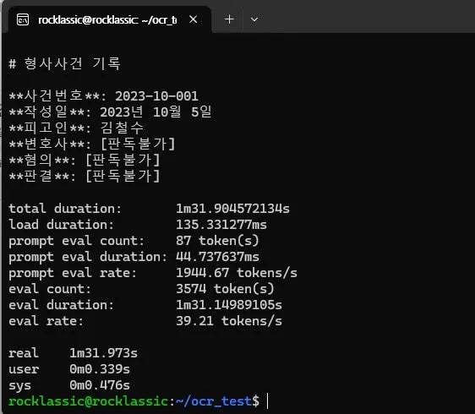Viewport: 475px width, 414px height.
Task: Click [판독불가] on the 판결 line
Action: pos(123,176)
